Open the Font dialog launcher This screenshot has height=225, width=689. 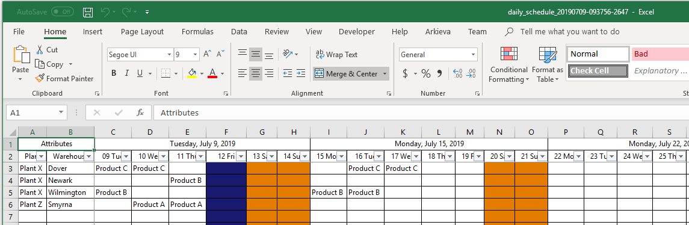(226, 93)
